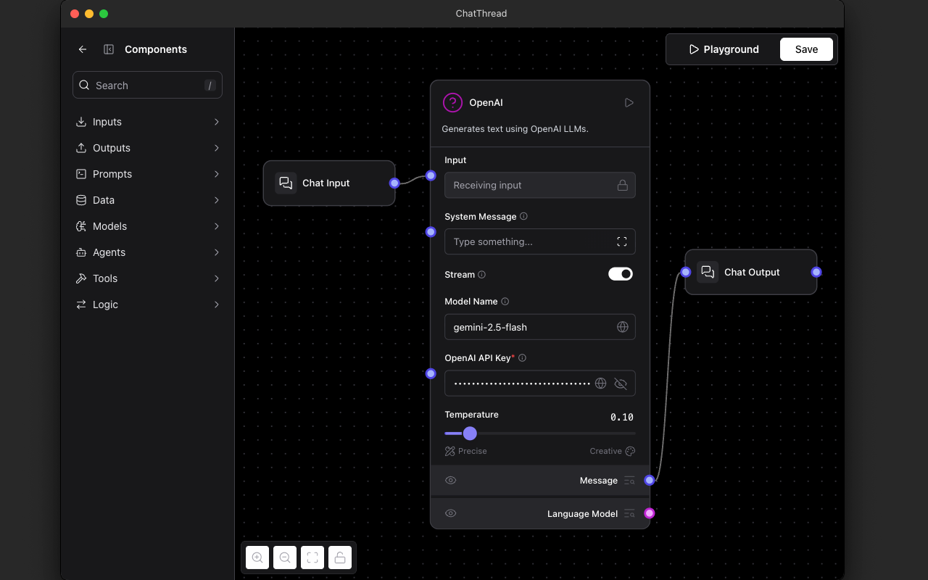Click the back arrow in Components sidebar

click(x=83, y=49)
